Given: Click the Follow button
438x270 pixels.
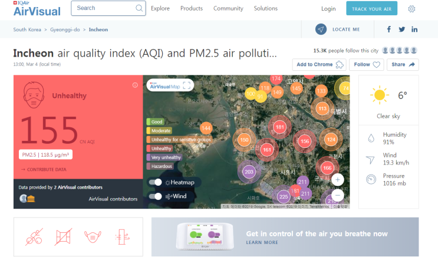Looking at the screenshot, I should click(367, 64).
